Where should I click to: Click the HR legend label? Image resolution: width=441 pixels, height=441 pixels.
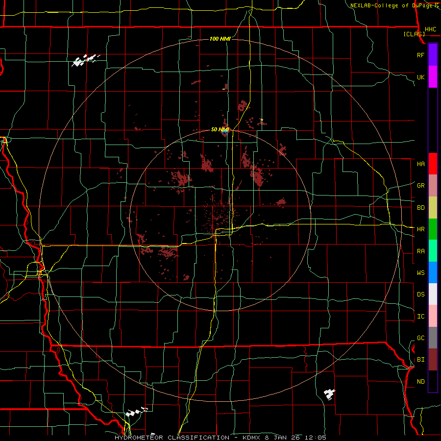(420, 229)
